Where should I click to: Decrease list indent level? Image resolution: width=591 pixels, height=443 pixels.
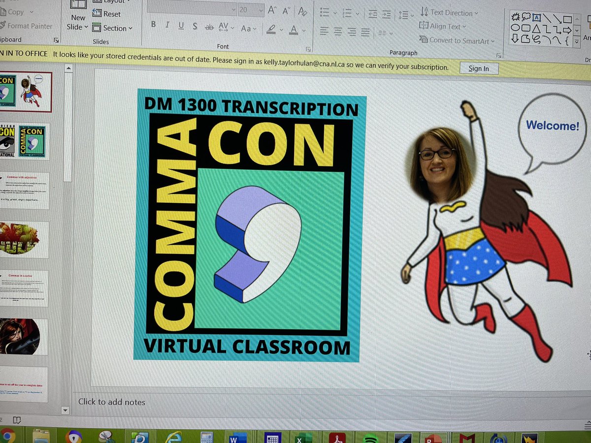coord(373,14)
